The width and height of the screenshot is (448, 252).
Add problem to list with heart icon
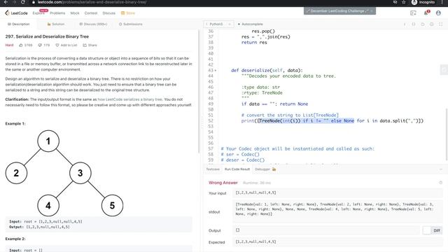click(x=57, y=45)
